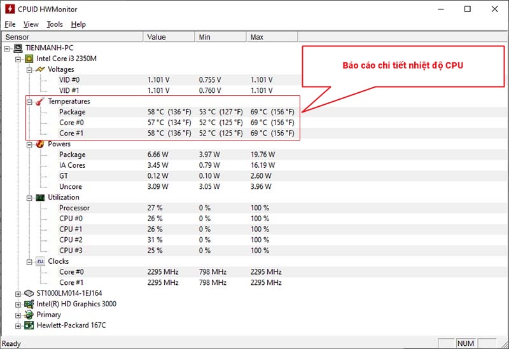The width and height of the screenshot is (509, 349).
Task: Open the Help menu
Action: click(x=78, y=24)
